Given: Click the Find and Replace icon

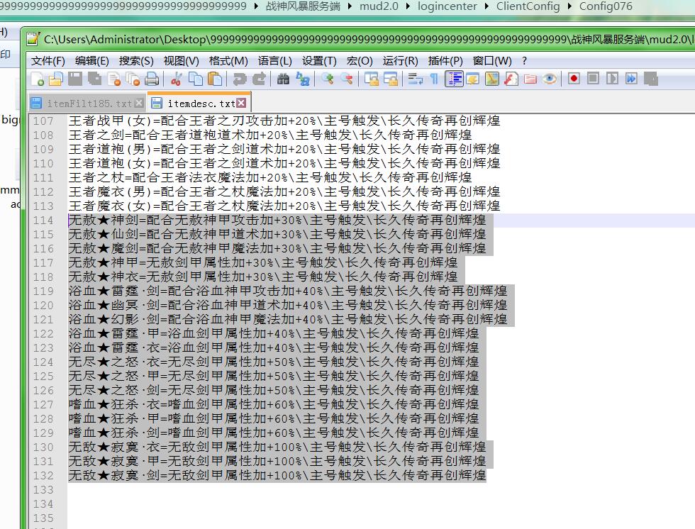Looking at the screenshot, I should [303, 79].
